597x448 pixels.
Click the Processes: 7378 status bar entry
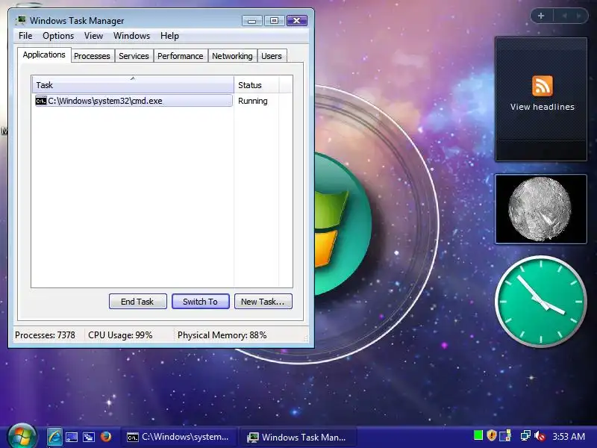coord(45,335)
